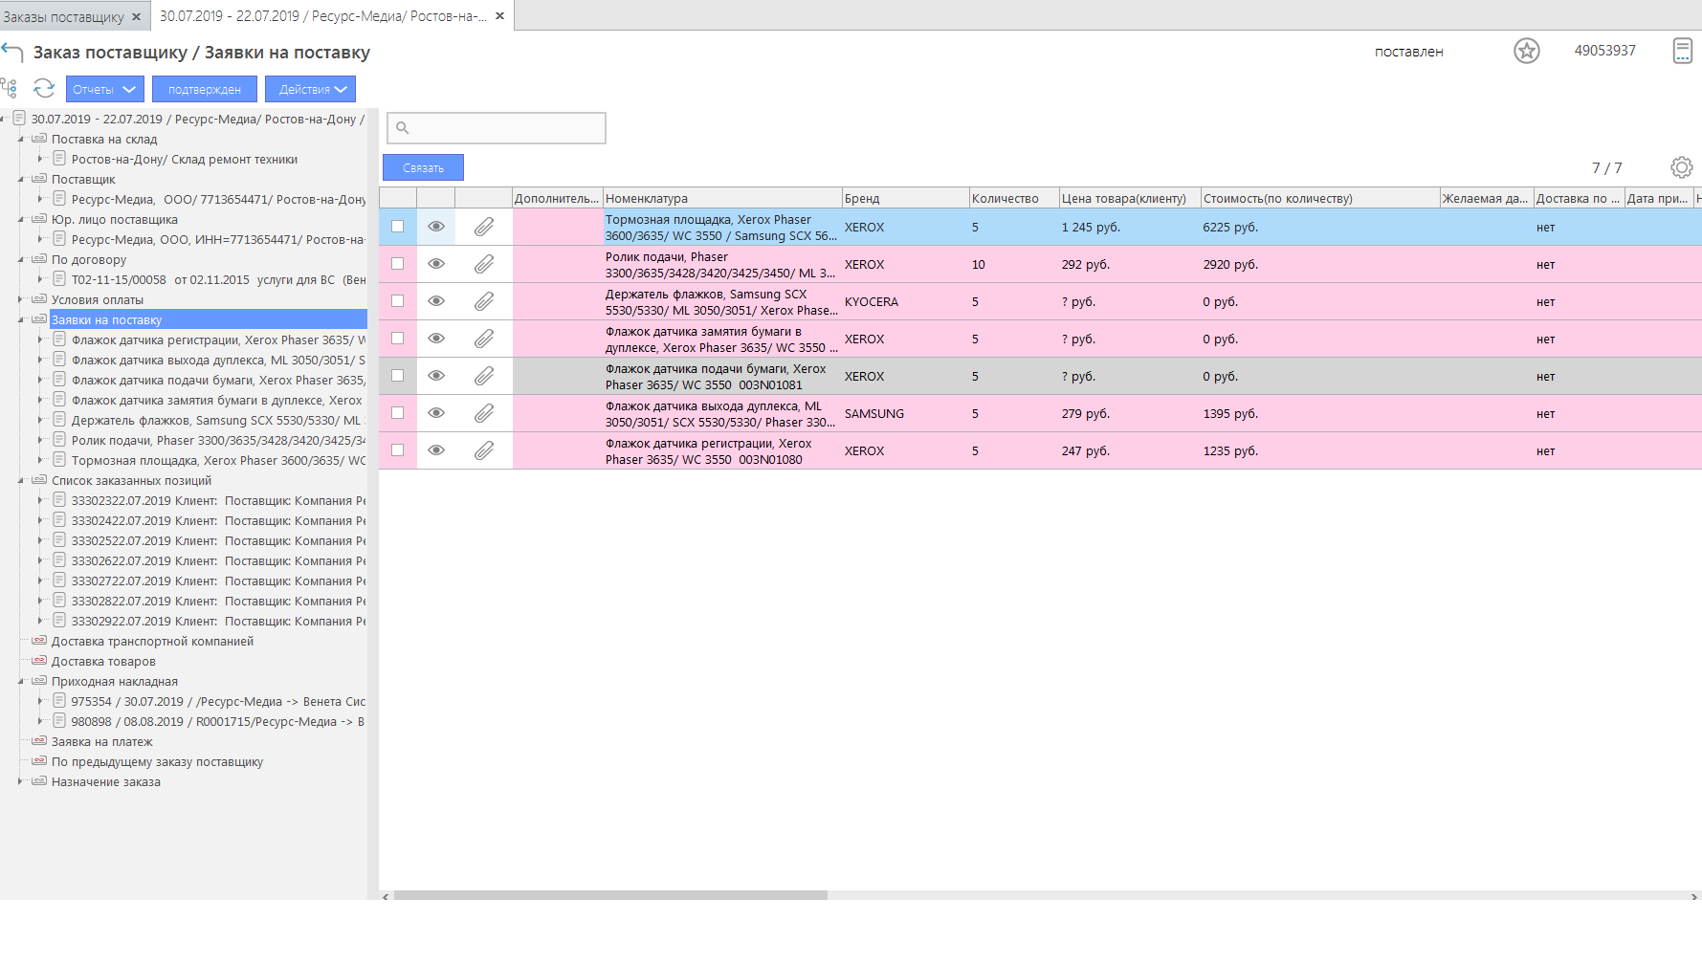
Task: Click paperclip attachment in the KYOCERA row
Action: (484, 301)
